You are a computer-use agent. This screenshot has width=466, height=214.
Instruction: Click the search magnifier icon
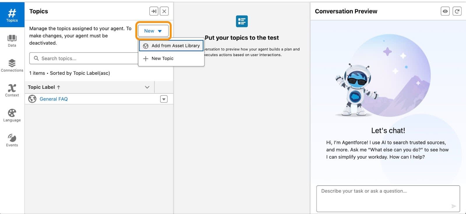point(36,58)
